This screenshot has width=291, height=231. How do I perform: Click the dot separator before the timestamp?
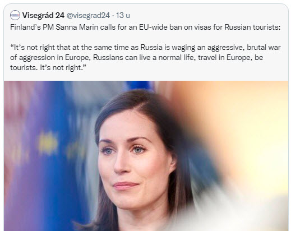(x=113, y=16)
